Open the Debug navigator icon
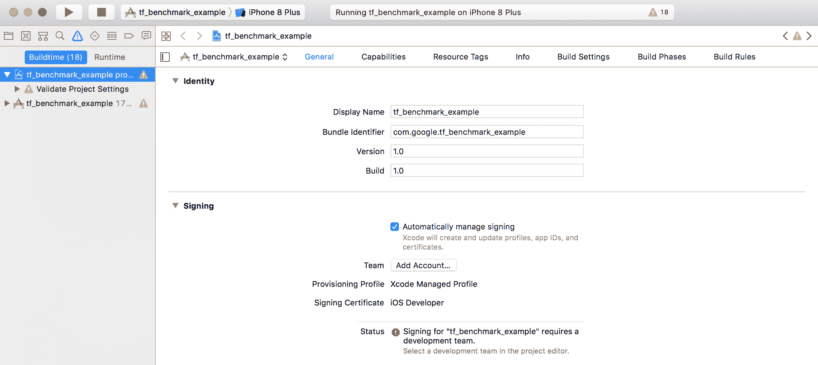This screenshot has width=818, height=365. coord(112,36)
